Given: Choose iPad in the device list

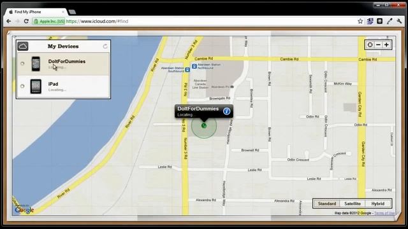Looking at the screenshot, I should (x=63, y=87).
